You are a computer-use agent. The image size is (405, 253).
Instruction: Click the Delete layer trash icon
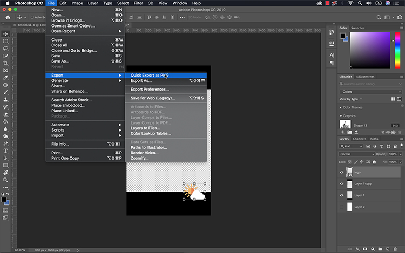click(399, 249)
